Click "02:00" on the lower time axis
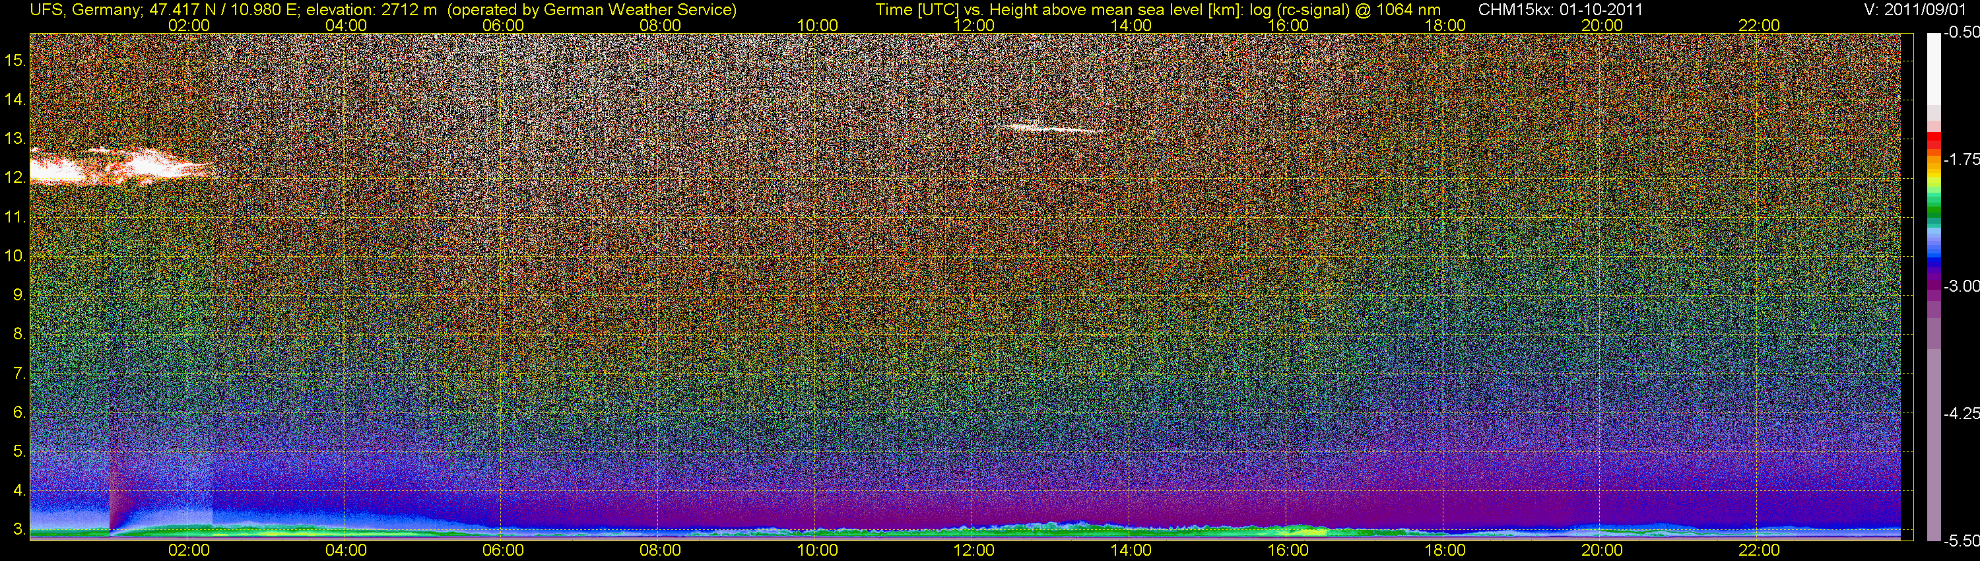The height and width of the screenshot is (561, 1980). click(x=189, y=550)
